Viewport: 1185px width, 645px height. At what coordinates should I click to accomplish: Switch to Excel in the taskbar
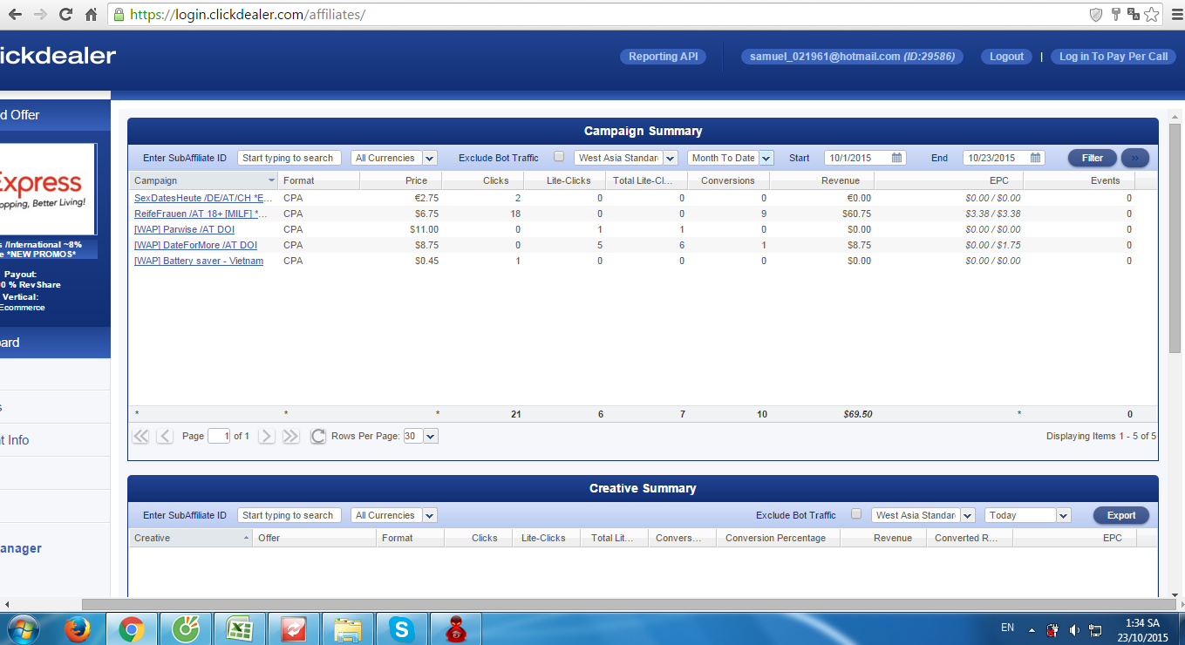[x=239, y=628]
